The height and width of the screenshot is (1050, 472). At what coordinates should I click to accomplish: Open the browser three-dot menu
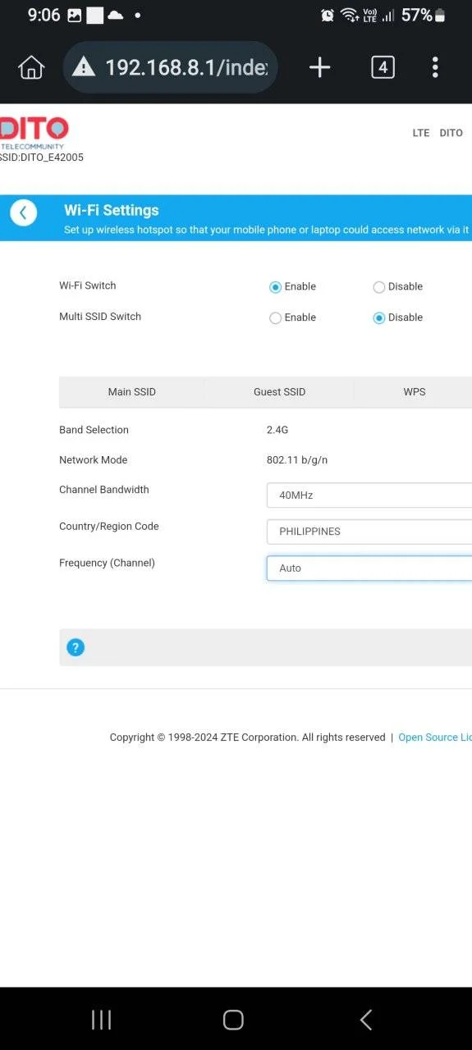pyautogui.click(x=435, y=67)
